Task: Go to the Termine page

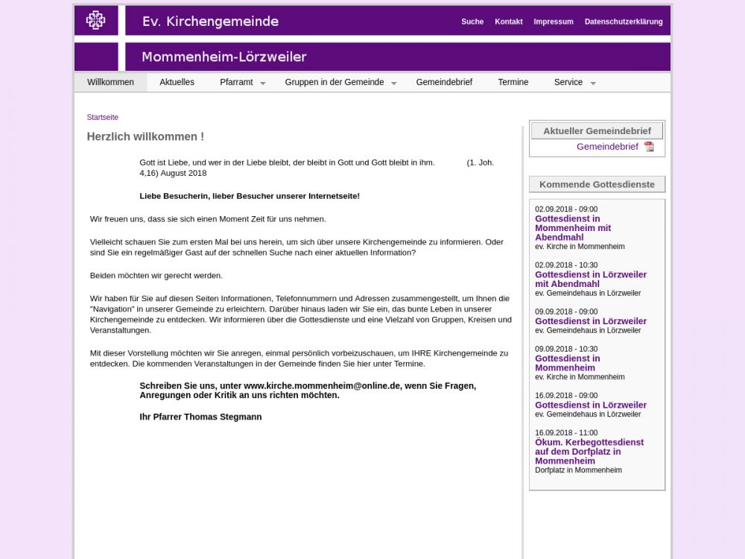Action: [513, 82]
